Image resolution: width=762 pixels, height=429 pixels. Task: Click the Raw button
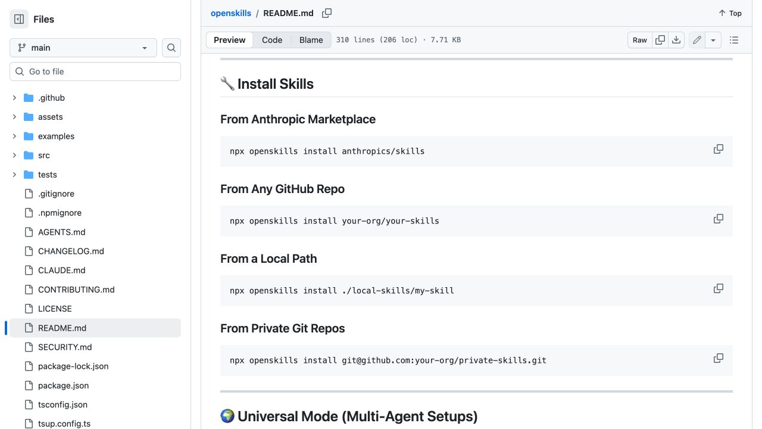(640, 40)
